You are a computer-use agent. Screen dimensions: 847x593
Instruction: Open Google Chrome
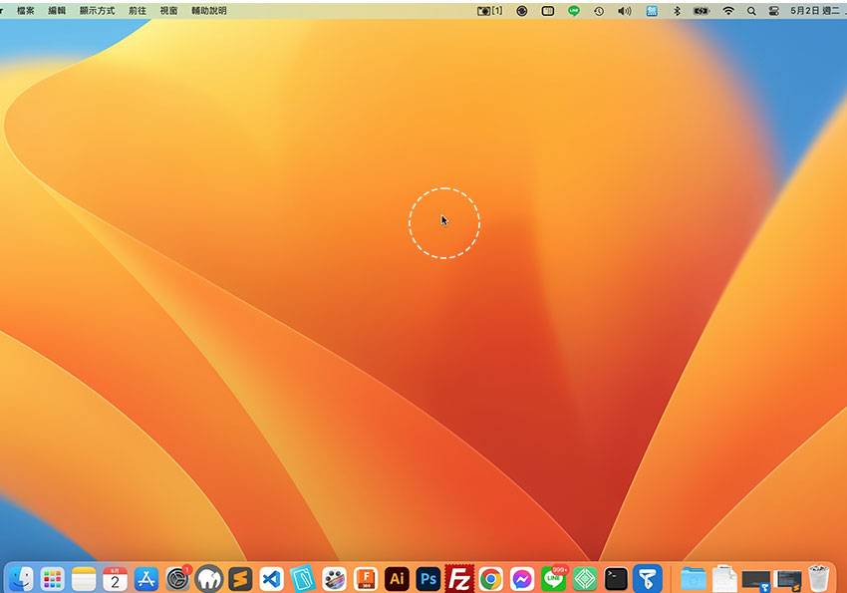click(491, 579)
